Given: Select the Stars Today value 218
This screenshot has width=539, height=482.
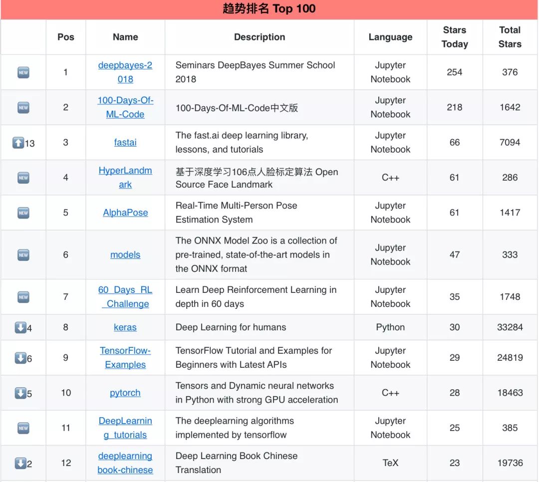Looking at the screenshot, I should pos(455,107).
